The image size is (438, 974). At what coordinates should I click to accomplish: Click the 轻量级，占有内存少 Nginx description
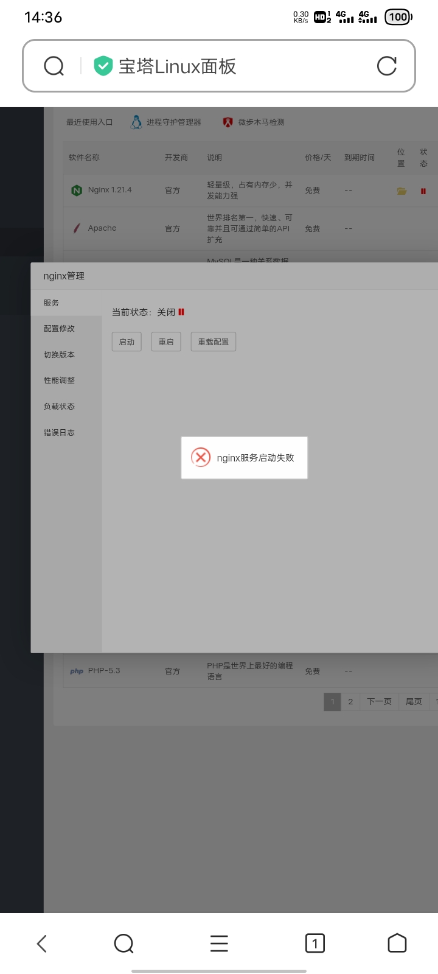[x=250, y=190]
